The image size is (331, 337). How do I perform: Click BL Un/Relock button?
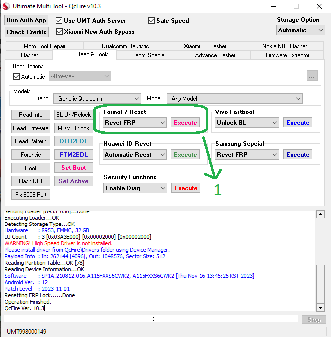pyautogui.click(x=74, y=115)
